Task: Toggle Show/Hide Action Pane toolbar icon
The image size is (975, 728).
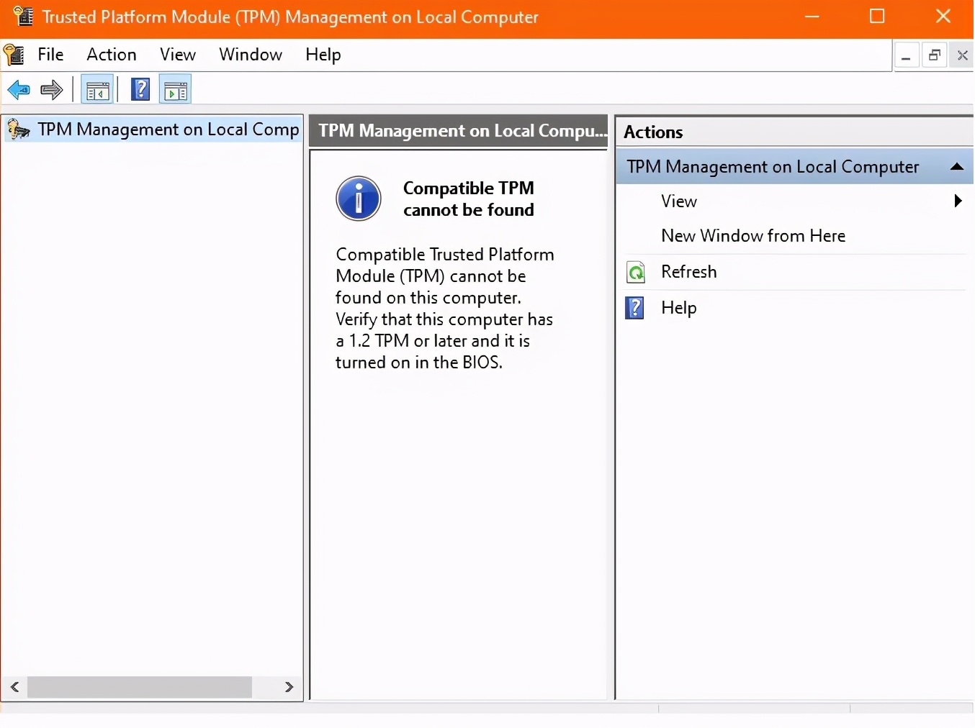Action: pyautogui.click(x=176, y=90)
